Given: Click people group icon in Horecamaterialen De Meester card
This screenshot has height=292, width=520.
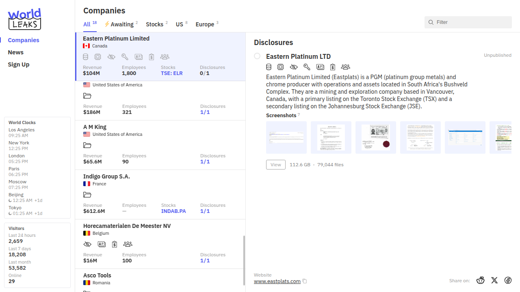Looking at the screenshot, I should click(128, 244).
